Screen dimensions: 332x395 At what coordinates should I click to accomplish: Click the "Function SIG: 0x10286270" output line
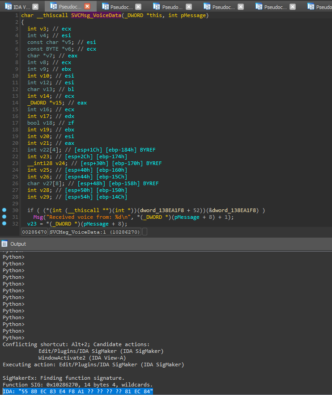pyautogui.click(x=78, y=385)
